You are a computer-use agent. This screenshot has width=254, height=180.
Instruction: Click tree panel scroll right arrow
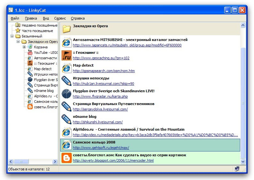(x=55, y=161)
